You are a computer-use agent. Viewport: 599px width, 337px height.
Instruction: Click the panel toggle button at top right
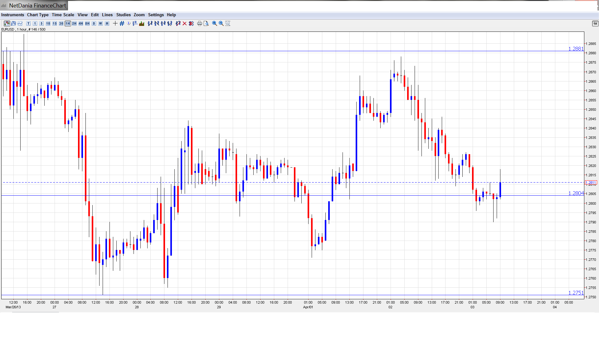tap(595, 23)
